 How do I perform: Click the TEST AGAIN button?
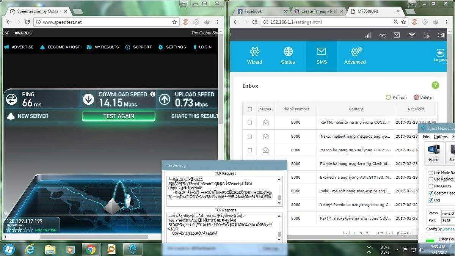tap(119, 116)
